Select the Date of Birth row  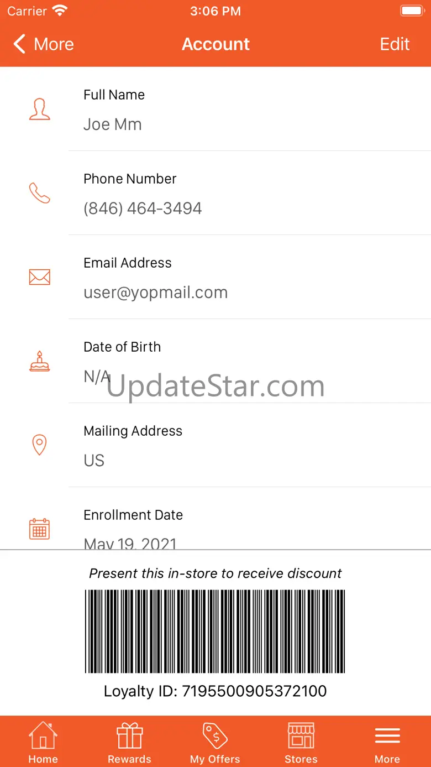250,361
